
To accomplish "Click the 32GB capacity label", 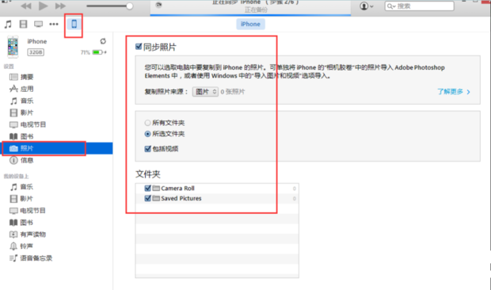I will pos(36,52).
